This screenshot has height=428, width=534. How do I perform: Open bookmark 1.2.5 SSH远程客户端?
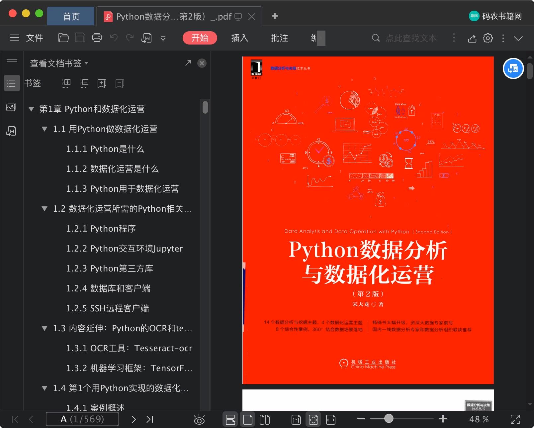pos(107,308)
